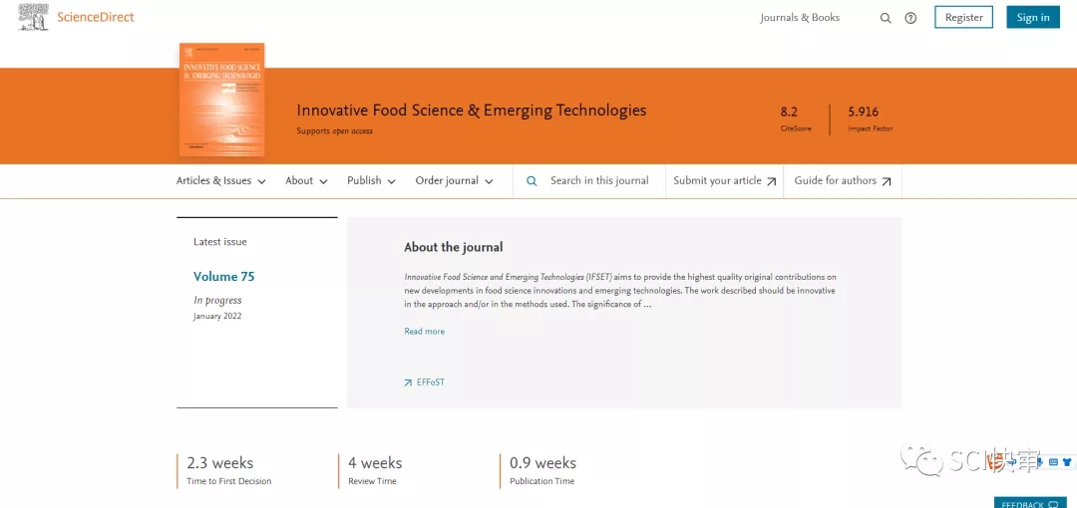The width and height of the screenshot is (1077, 508).
Task: Open the journal cover thumbnail
Action: [x=221, y=100]
